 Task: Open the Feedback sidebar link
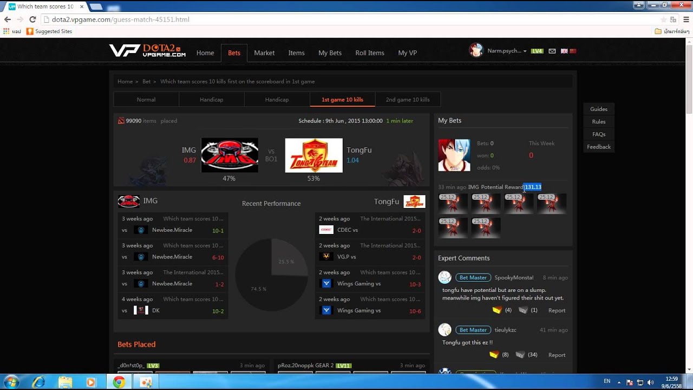[598, 147]
